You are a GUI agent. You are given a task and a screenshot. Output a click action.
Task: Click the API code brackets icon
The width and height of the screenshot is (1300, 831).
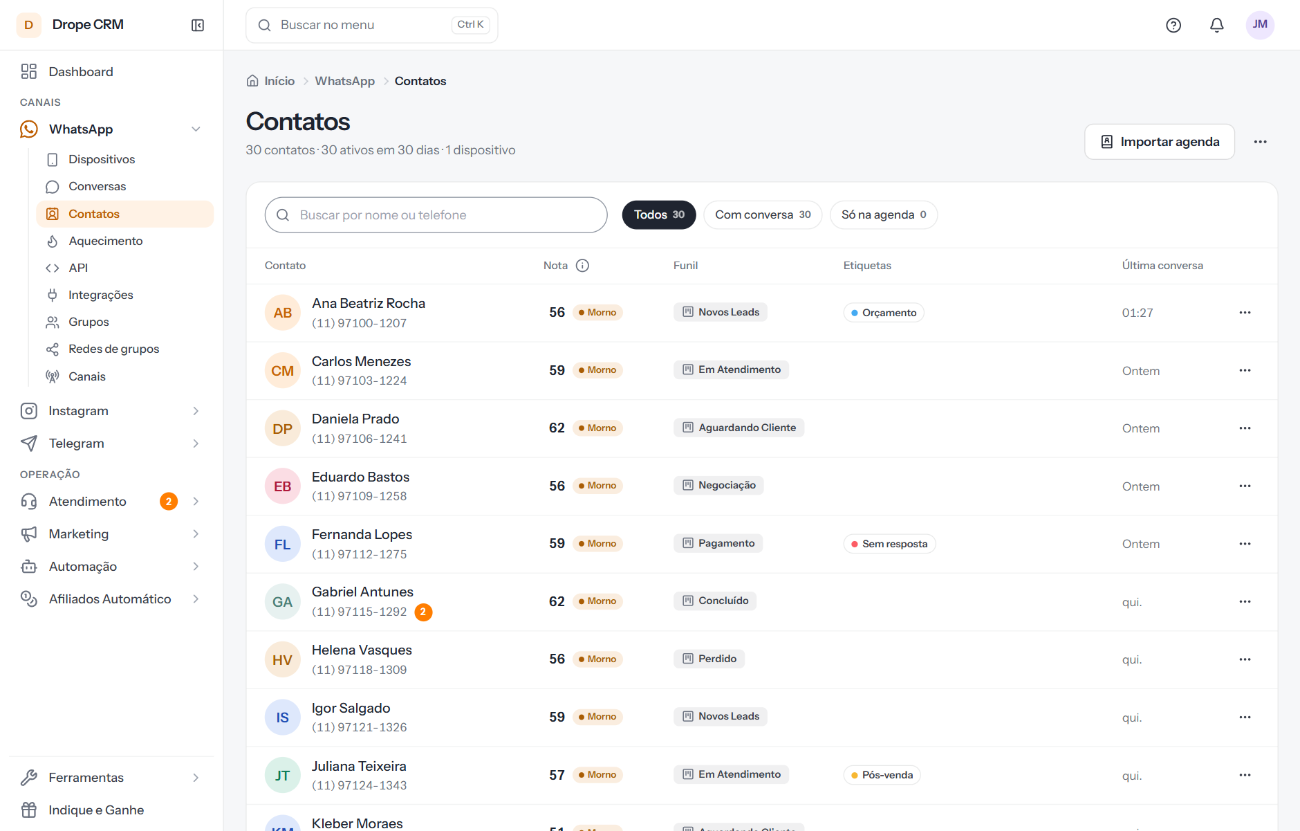pos(53,268)
